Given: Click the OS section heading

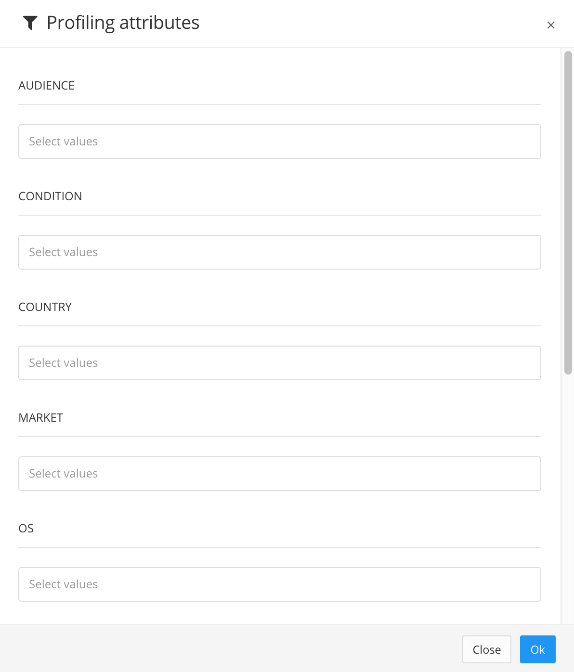Looking at the screenshot, I should pos(26,528).
